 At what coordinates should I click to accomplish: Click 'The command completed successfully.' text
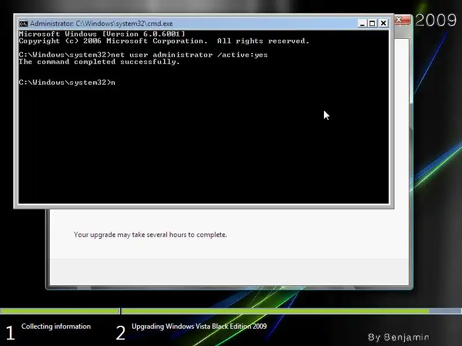pyautogui.click(x=99, y=62)
